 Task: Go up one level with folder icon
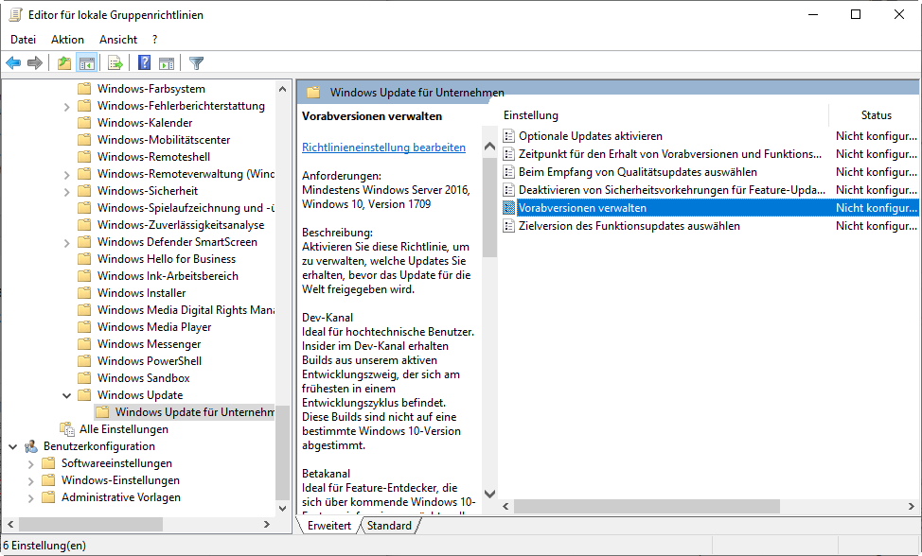[x=63, y=63]
